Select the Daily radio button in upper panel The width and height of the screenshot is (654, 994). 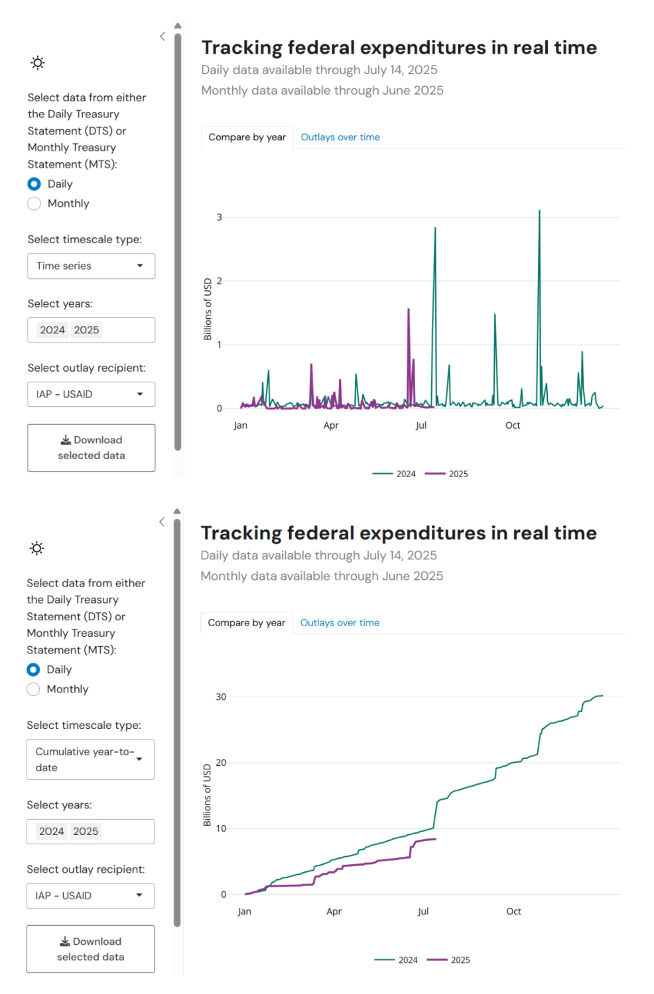[x=34, y=184]
